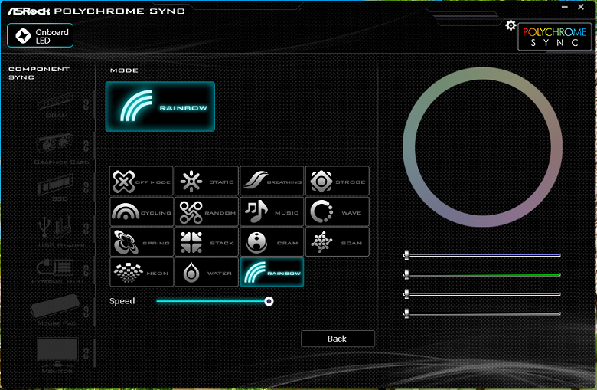Choose the Water lighting mode
Screen dimensions: 597x390
[x=207, y=272]
